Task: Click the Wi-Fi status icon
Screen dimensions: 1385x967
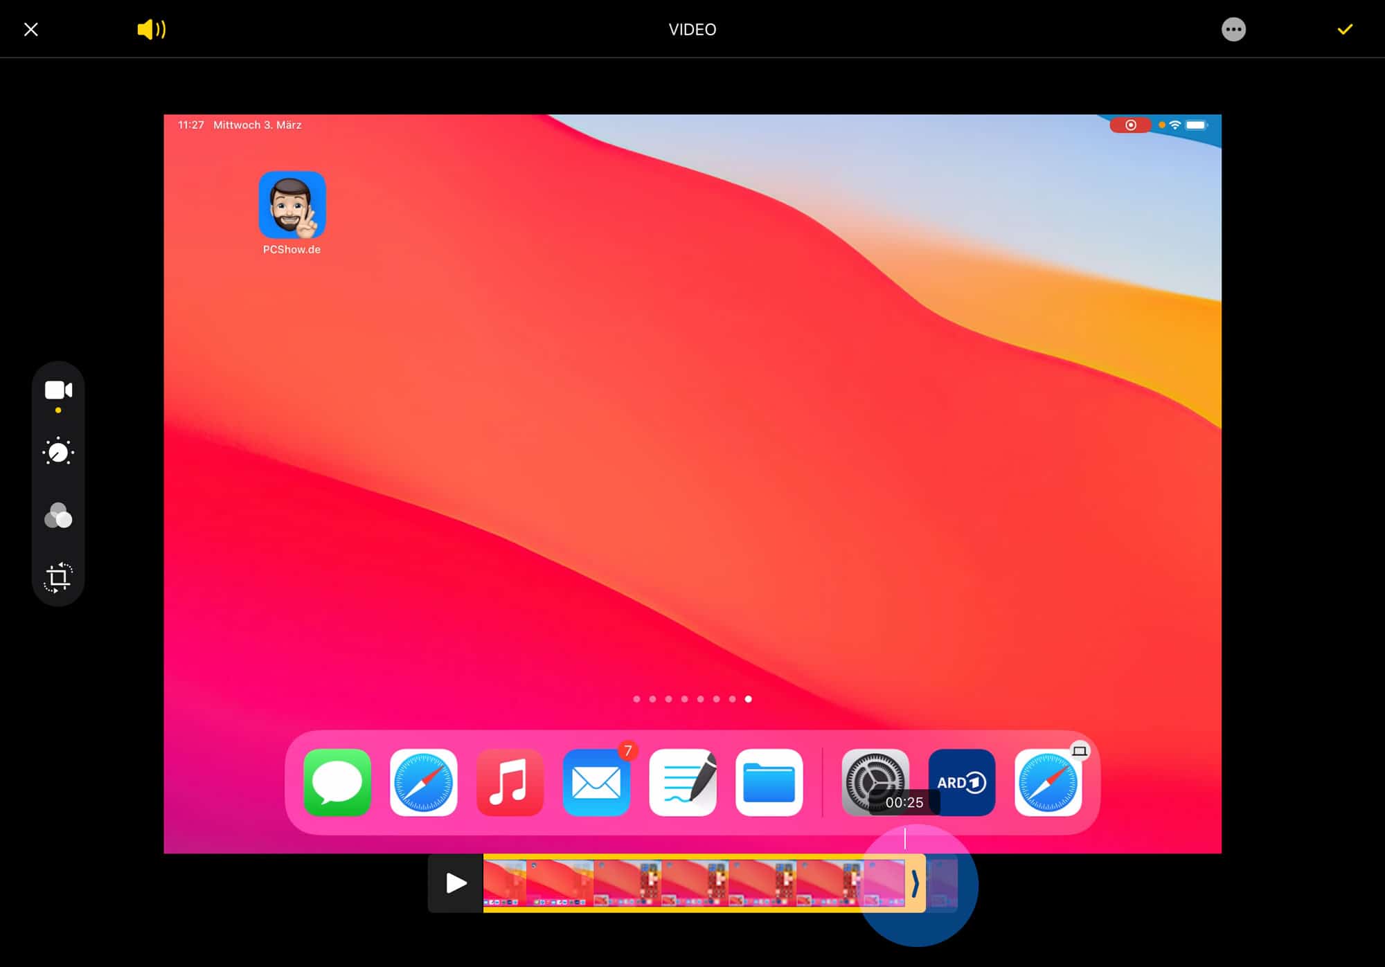Action: click(1175, 125)
